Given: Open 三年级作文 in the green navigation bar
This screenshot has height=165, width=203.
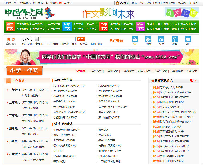Looking at the screenshot, I should pos(54,24).
